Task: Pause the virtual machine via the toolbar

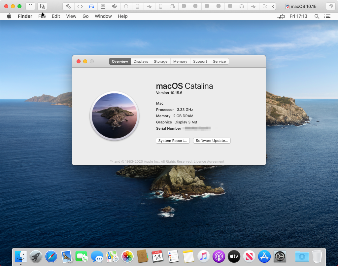Action: [x=30, y=6]
